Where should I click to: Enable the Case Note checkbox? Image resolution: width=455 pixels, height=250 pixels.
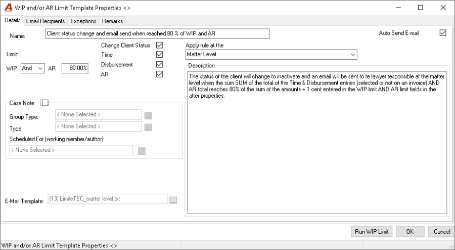[x=45, y=103]
